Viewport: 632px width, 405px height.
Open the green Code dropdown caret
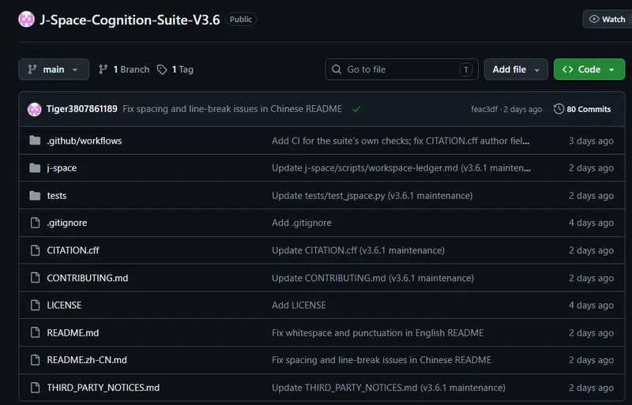[x=611, y=69]
